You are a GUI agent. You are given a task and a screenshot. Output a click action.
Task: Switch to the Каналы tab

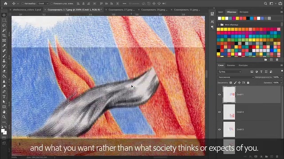tap(231, 65)
